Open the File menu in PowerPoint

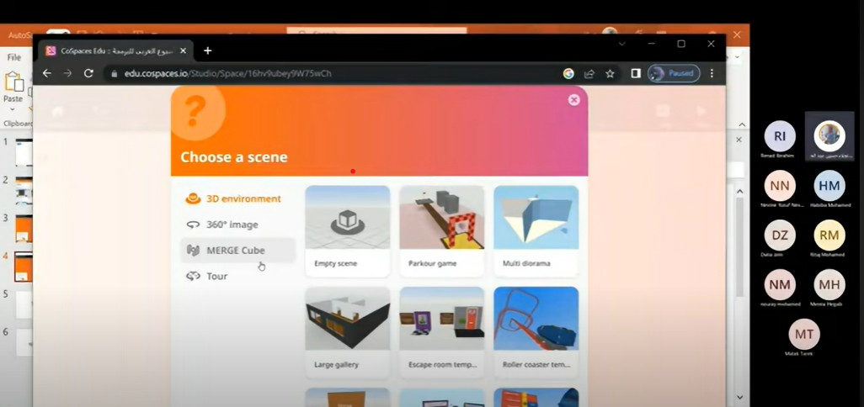(x=13, y=57)
